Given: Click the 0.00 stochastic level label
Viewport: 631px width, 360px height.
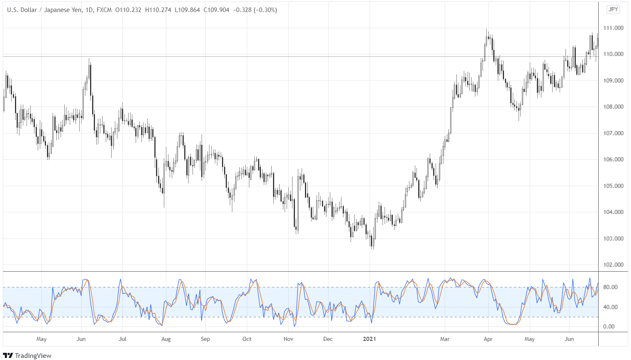Looking at the screenshot, I should point(609,326).
